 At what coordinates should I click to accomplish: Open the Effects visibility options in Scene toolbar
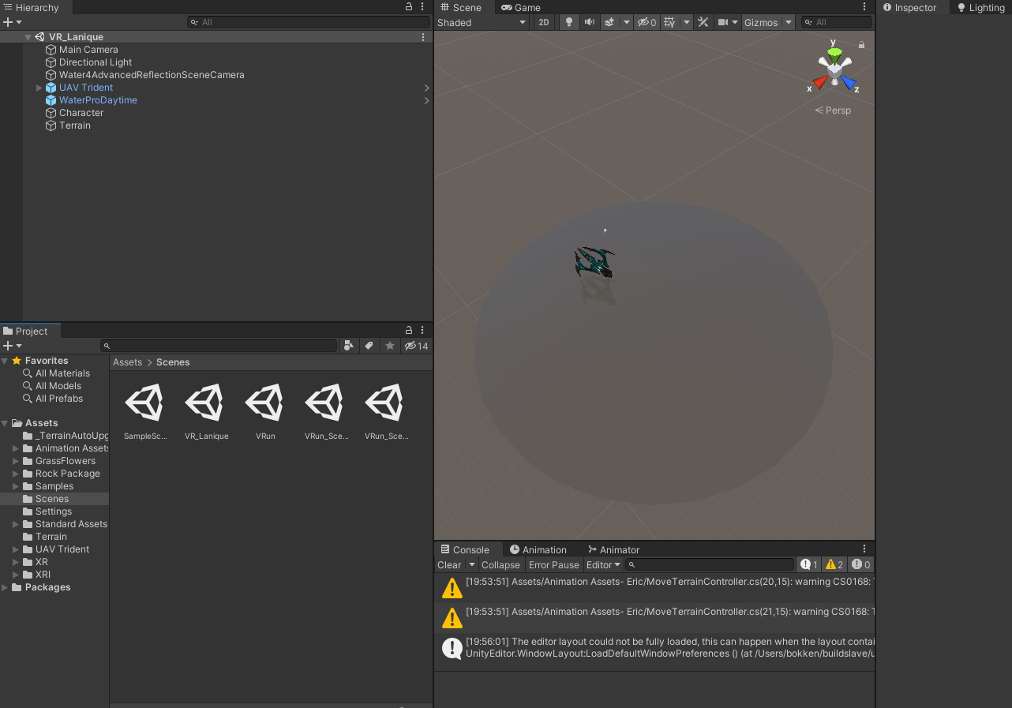tap(617, 22)
